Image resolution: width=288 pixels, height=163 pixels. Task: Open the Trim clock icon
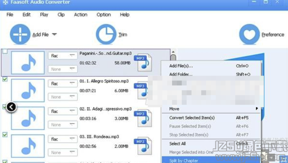(x=106, y=34)
